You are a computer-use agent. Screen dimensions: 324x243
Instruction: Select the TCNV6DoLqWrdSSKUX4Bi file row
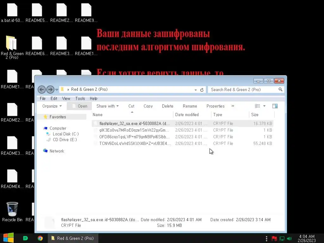coord(183,143)
